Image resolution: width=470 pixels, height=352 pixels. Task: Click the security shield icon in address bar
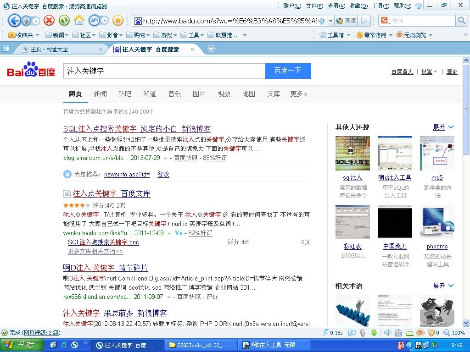(322, 21)
